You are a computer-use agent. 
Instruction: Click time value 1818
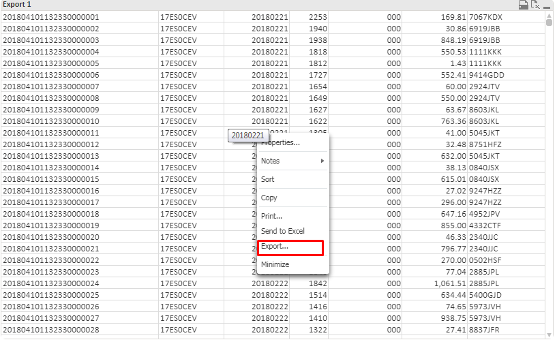[x=318, y=52]
